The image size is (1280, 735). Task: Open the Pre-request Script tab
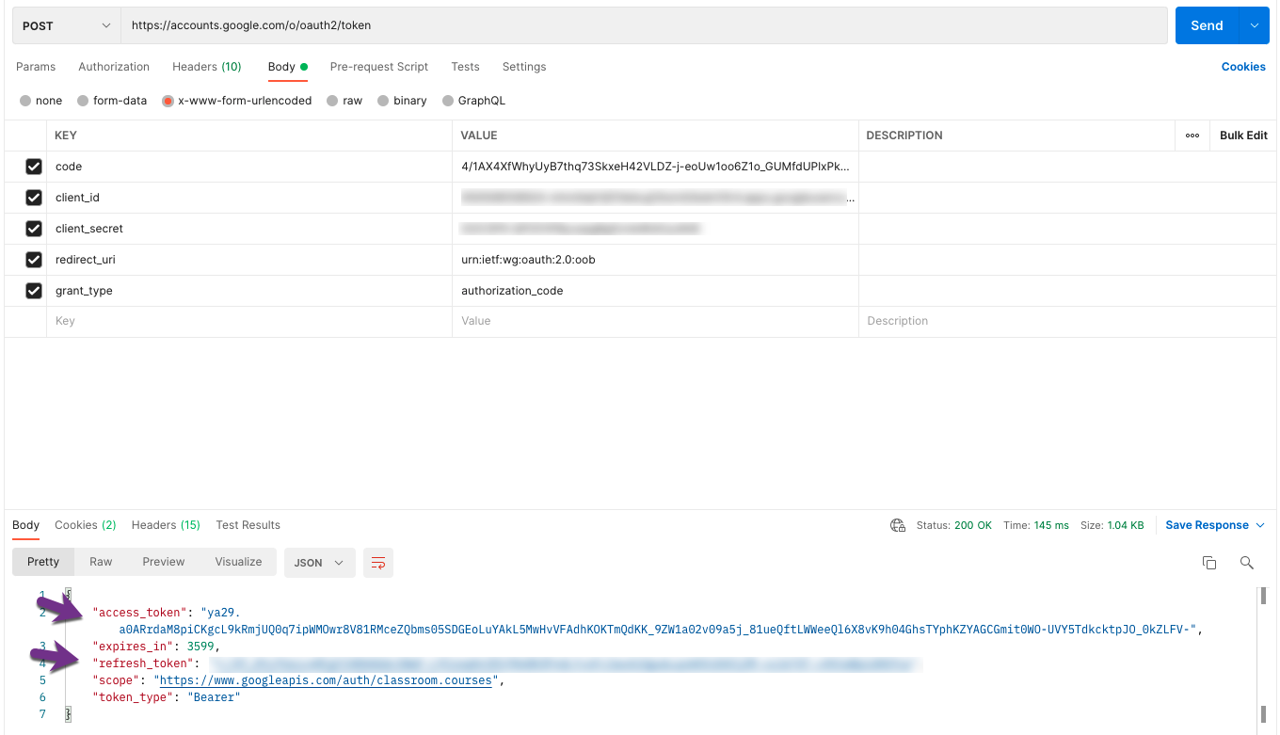point(379,67)
